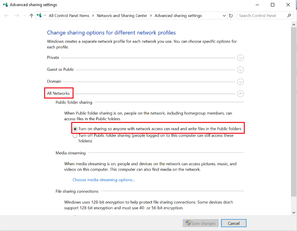Click Change sharing options page heading
This screenshot has height=231, width=297.
(111, 33)
